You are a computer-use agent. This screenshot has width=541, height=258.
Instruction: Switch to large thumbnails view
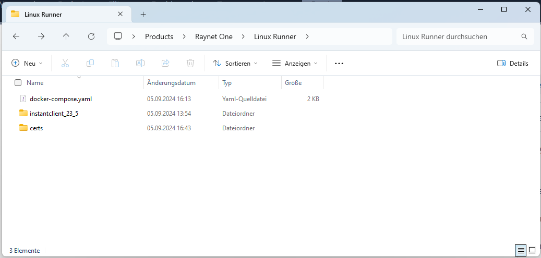pyautogui.click(x=532, y=250)
